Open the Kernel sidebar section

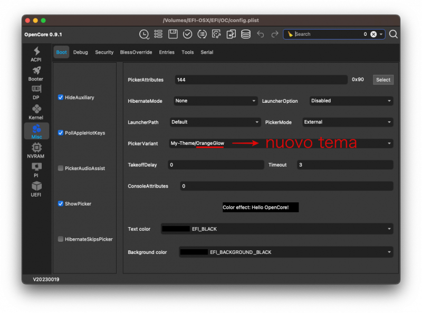[36, 112]
